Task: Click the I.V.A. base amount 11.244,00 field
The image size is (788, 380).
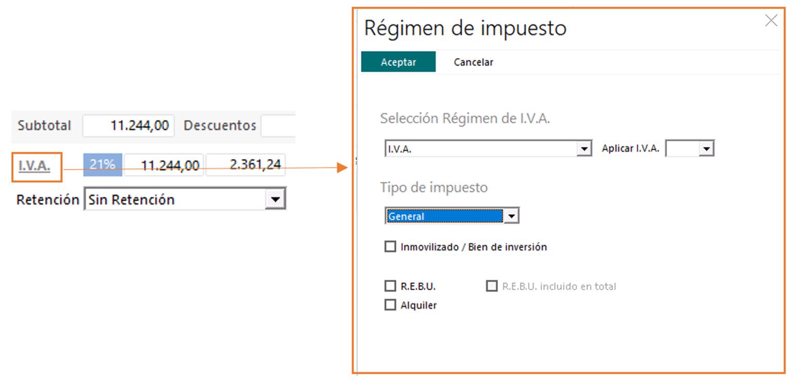Action: [x=164, y=165]
